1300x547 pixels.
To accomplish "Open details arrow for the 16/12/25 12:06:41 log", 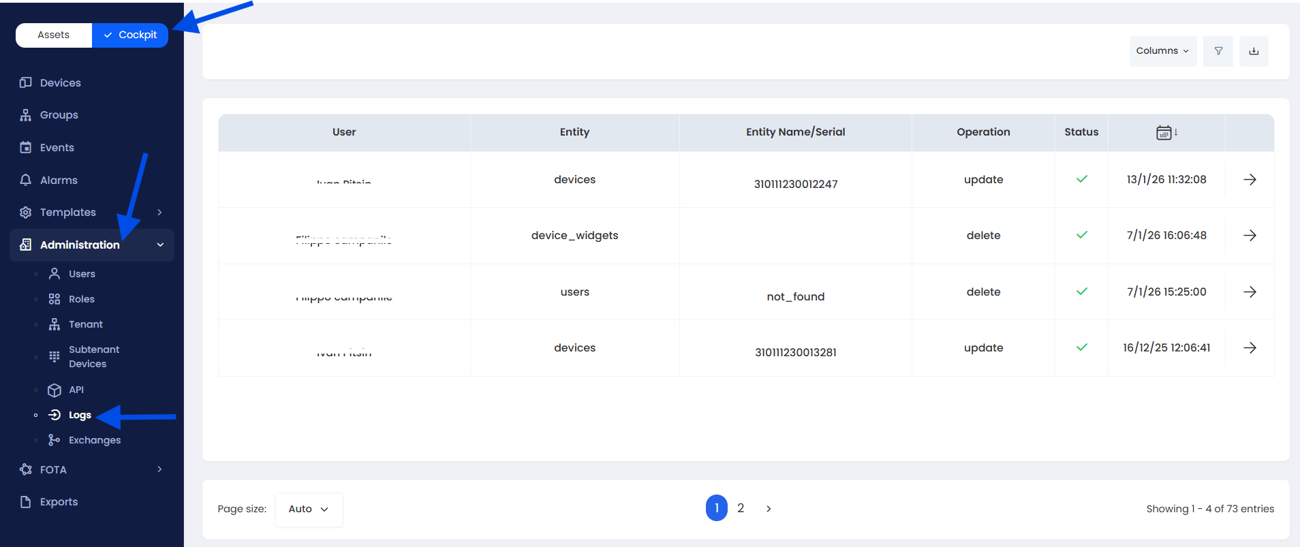I will 1250,348.
